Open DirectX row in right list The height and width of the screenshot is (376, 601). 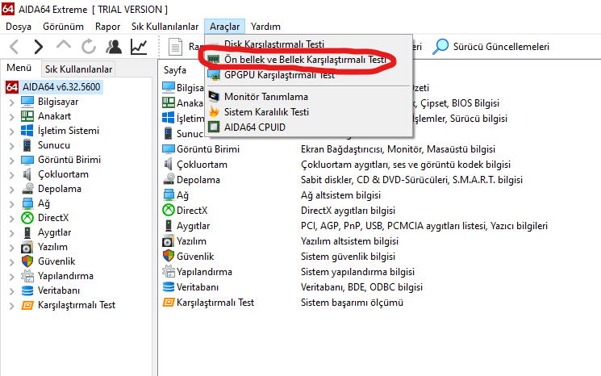[x=192, y=211]
